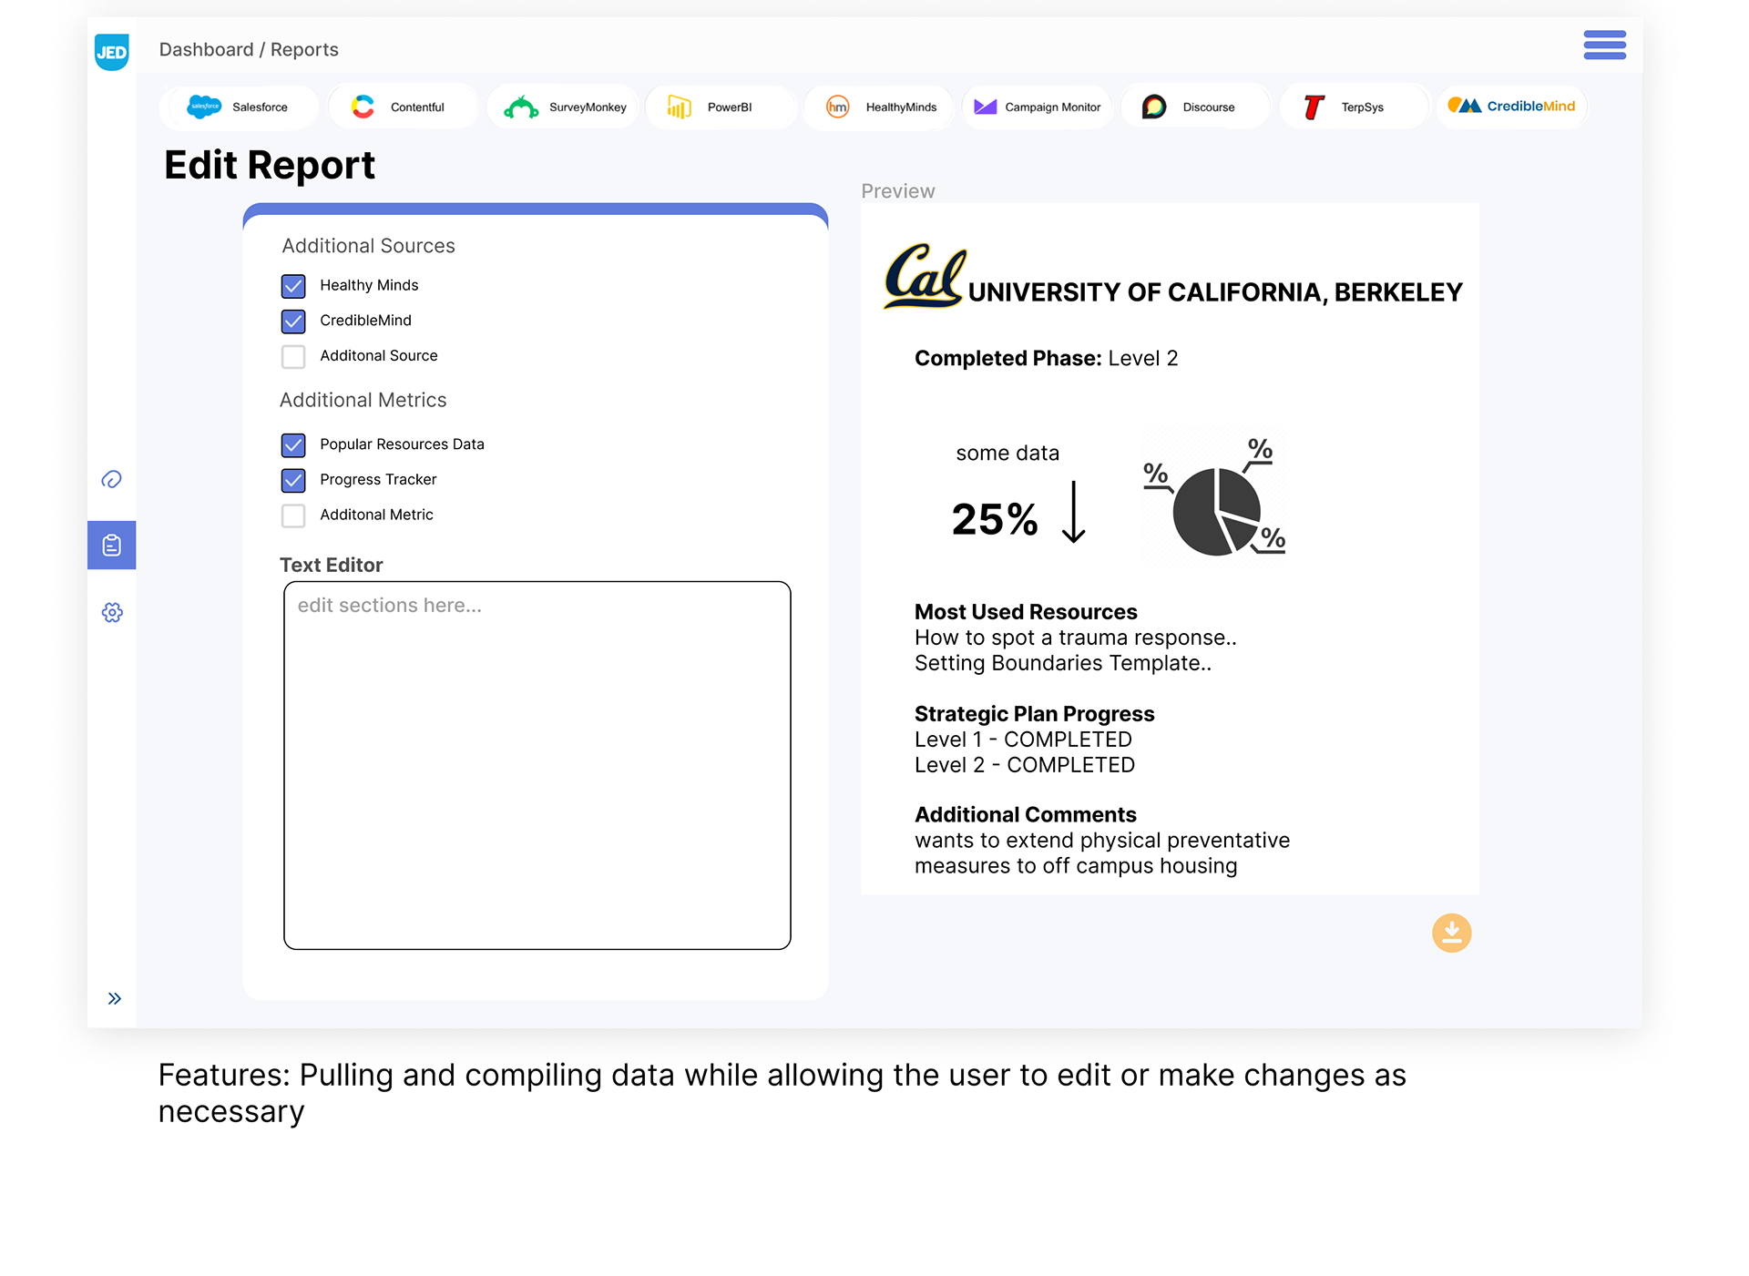Click the JED logo icon
Viewport: 1749px width, 1276px height.
111,52
